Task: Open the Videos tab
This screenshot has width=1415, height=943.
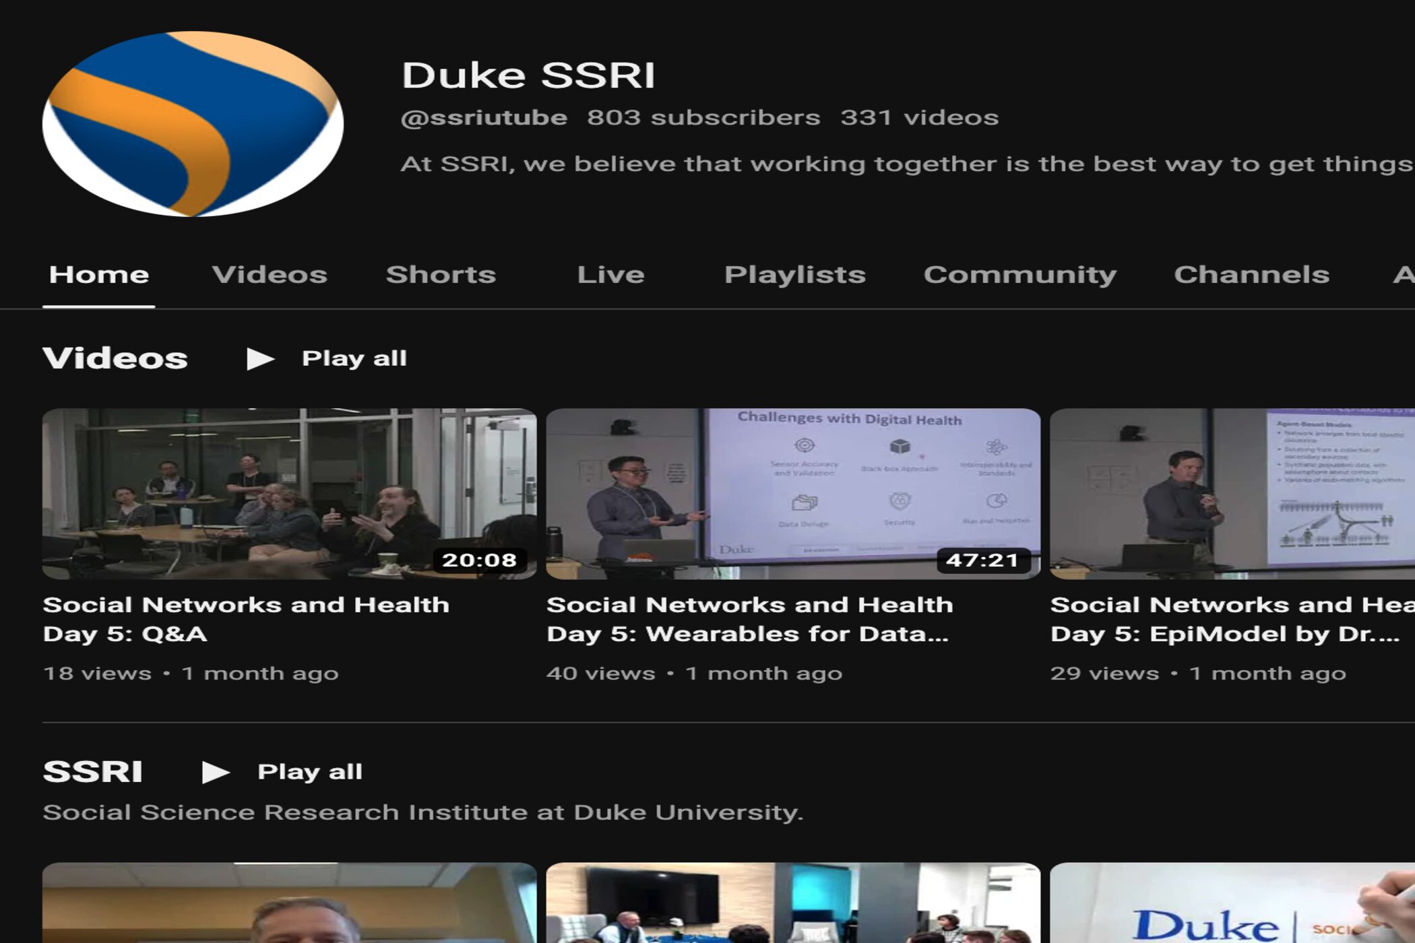Action: 270,275
